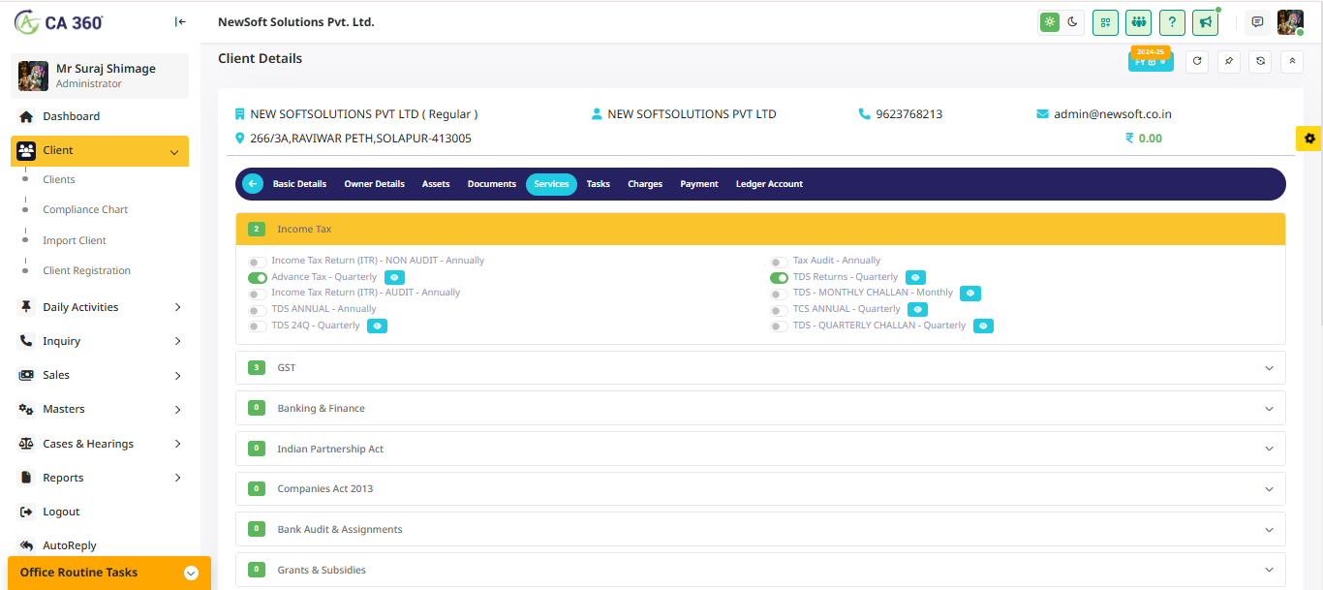The width and height of the screenshot is (1323, 590).
Task: Collapse the sidebar using the arrow icon
Action: click(x=180, y=22)
